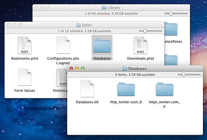
Task: Zoom the Databases window with green button
Action: pos(83,69)
